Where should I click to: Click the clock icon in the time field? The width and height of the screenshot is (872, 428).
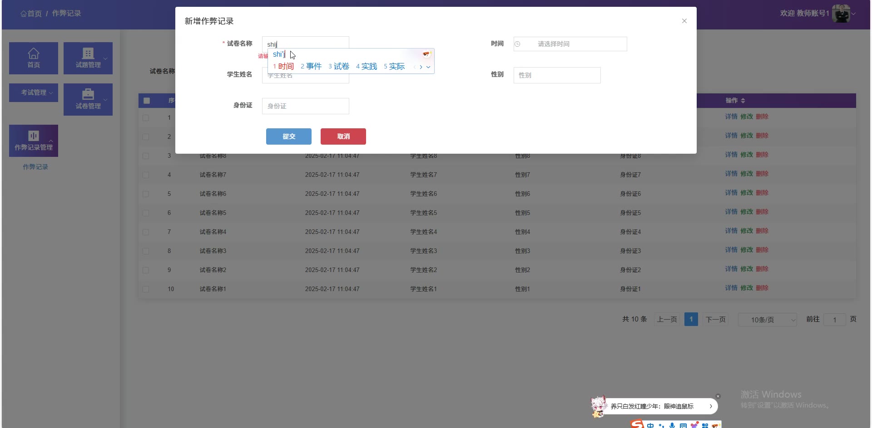(x=517, y=44)
